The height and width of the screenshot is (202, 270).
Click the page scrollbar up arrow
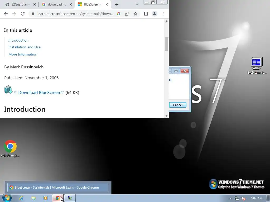click(166, 21)
